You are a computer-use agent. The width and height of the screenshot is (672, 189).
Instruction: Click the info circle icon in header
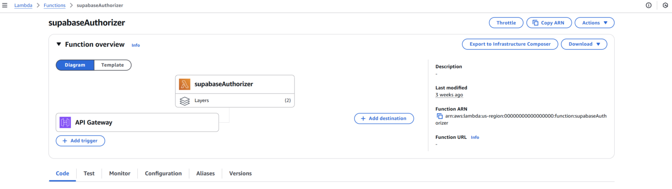point(648,5)
